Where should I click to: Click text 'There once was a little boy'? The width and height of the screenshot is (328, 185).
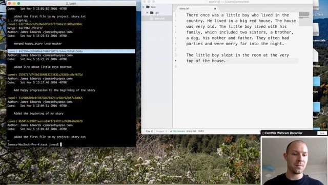[x=217, y=15]
